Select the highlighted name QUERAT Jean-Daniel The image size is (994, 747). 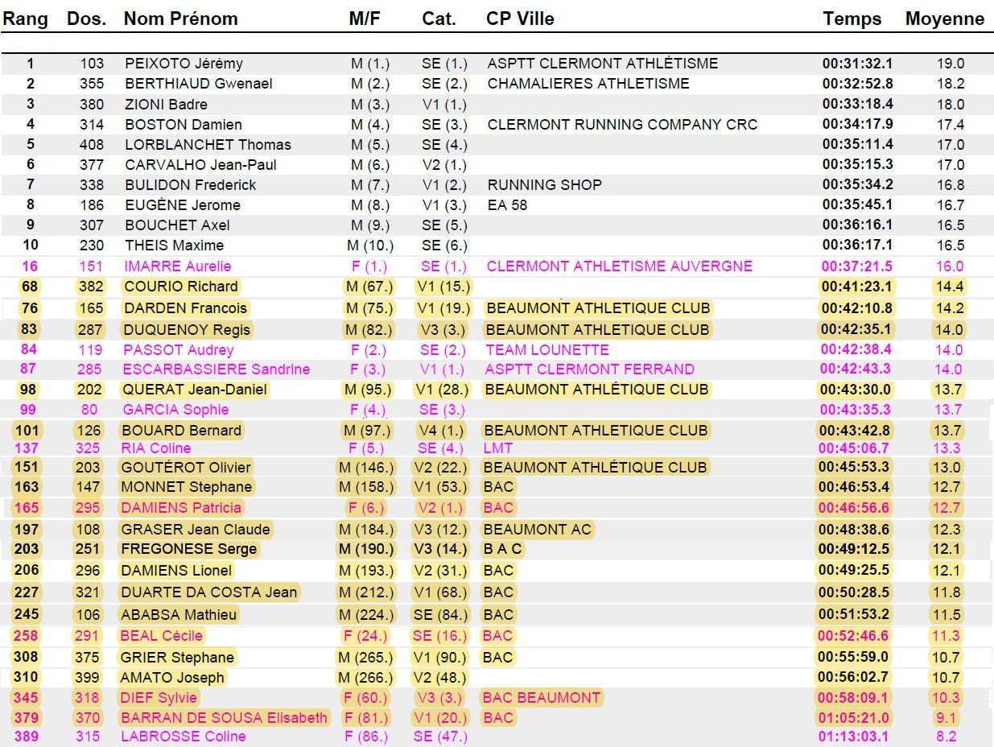tap(194, 390)
